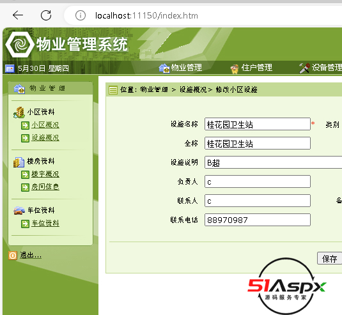Click the orange exit icon beside 退出
Viewport: 342px width, 315px height.
tap(13, 256)
